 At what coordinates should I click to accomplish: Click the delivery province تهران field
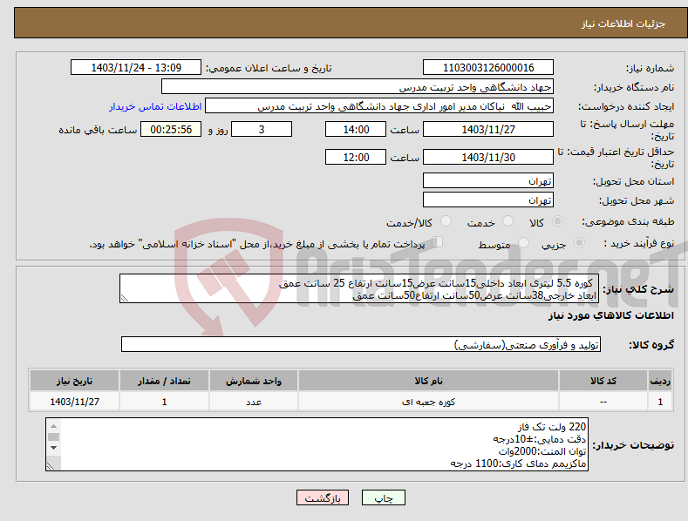[488, 180]
